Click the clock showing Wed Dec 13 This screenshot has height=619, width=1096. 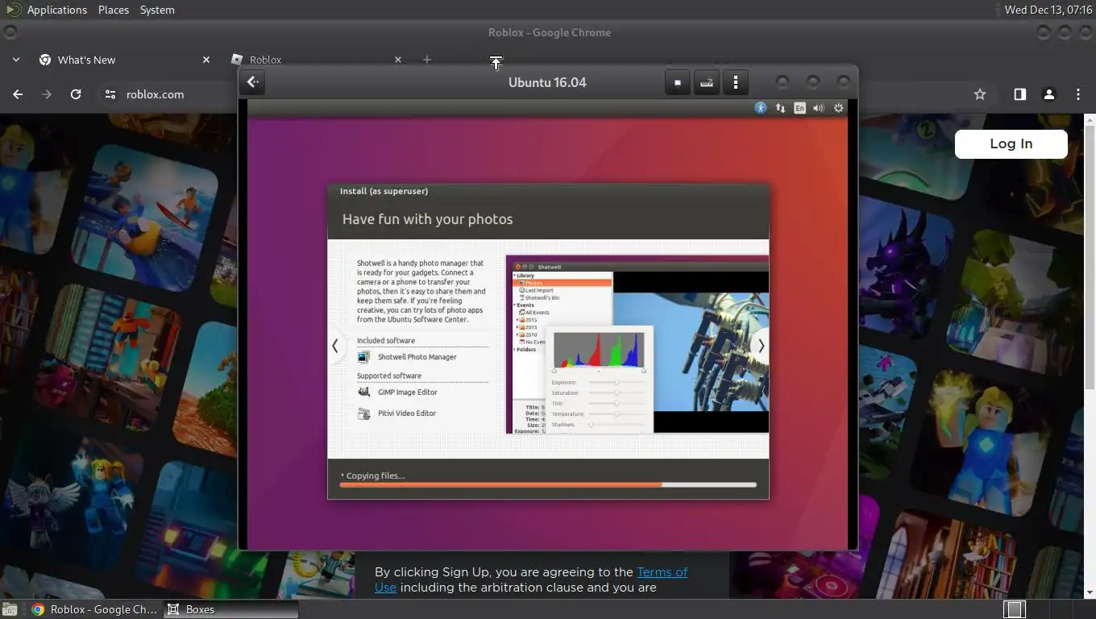click(x=1048, y=10)
